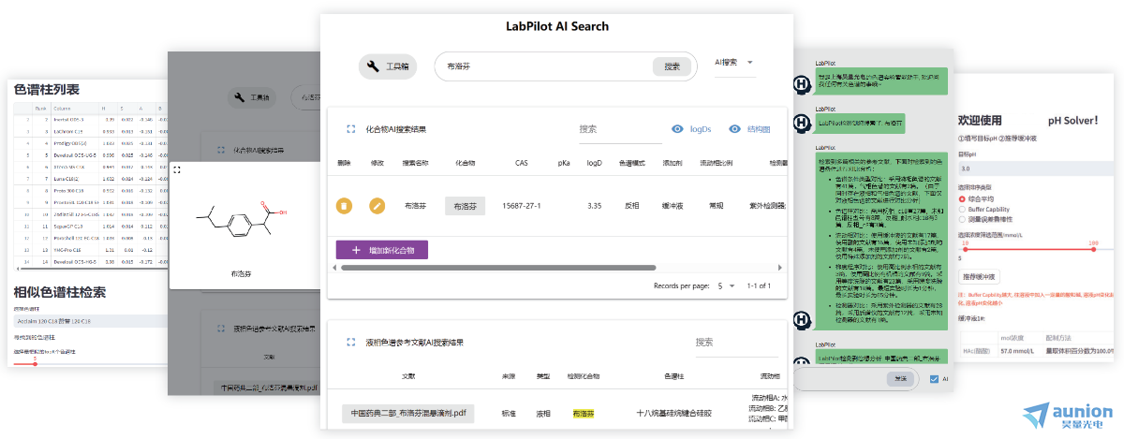This screenshot has height=439, width=1124.
Task: Toggle the 结构图 structure visibility eye
Action: [734, 129]
